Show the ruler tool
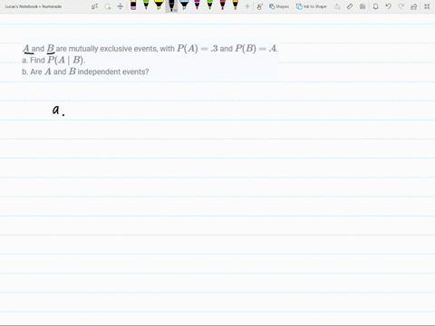The height and width of the screenshot is (326, 435). [350, 6]
